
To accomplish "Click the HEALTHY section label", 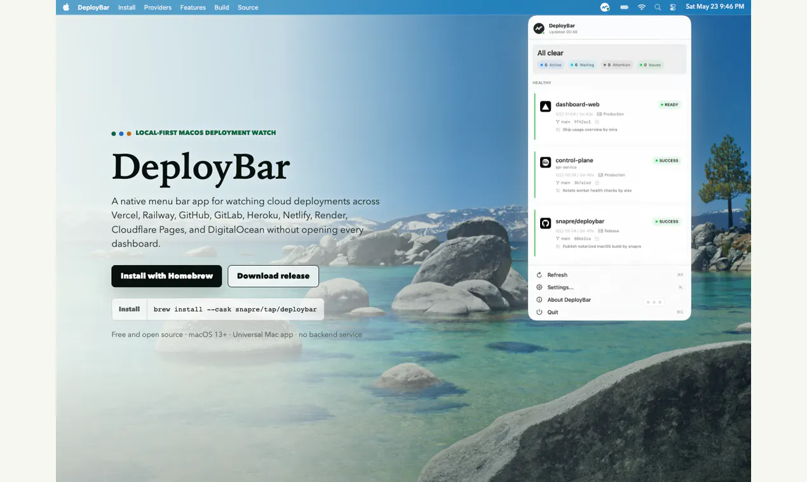I will 542,82.
